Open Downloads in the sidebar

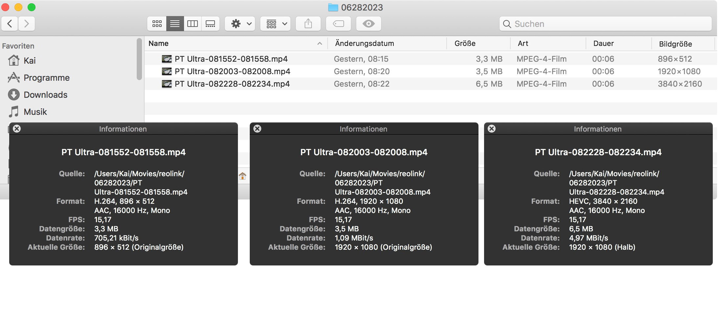click(45, 95)
